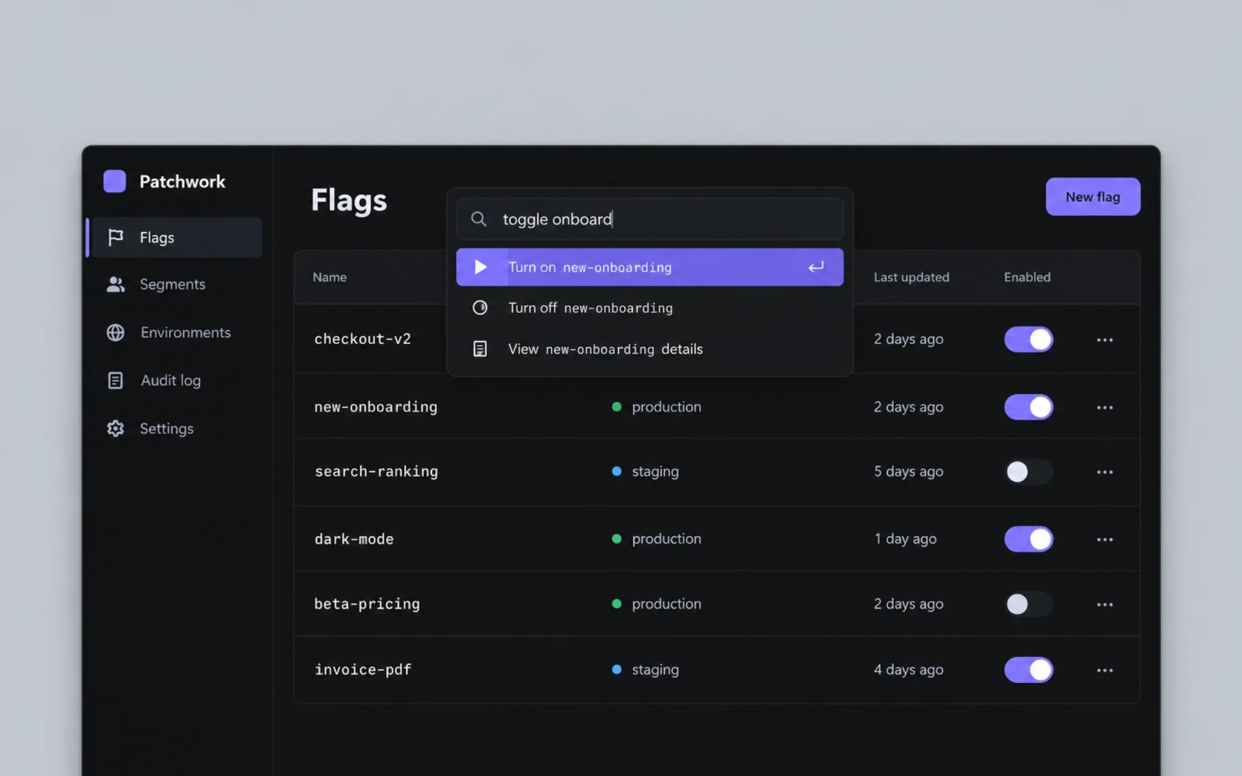Choose View new-onboarding details command
The image size is (1242, 776).
pyautogui.click(x=650, y=349)
